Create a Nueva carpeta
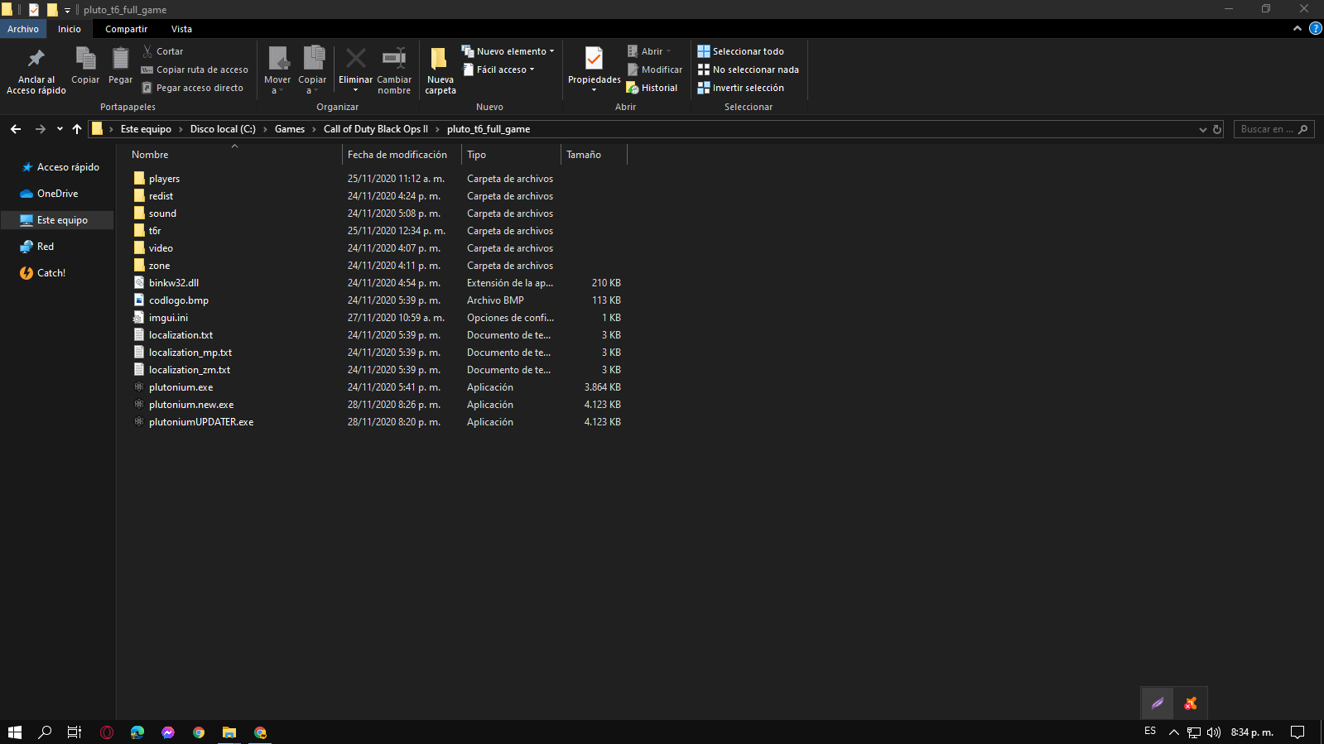Screen dimensions: 1324x744 click(x=441, y=70)
